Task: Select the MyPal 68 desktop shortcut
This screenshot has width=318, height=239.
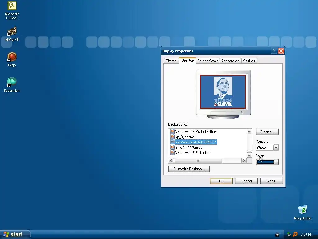Action: [x=12, y=34]
